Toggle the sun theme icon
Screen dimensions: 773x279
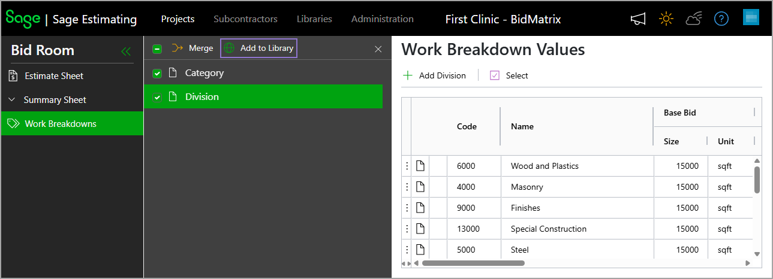pyautogui.click(x=666, y=19)
